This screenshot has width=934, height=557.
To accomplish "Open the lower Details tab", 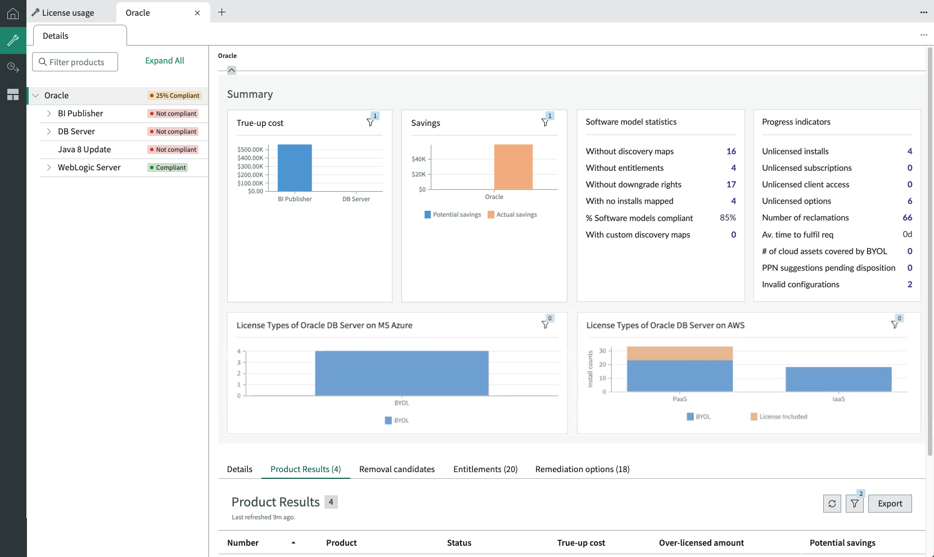I will (x=240, y=469).
